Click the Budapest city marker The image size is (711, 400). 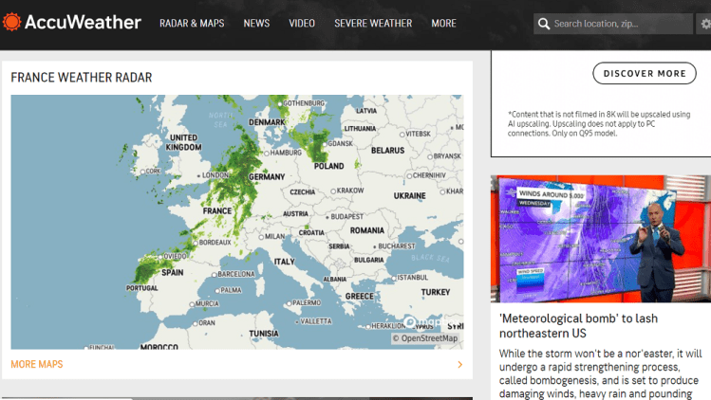(327, 217)
